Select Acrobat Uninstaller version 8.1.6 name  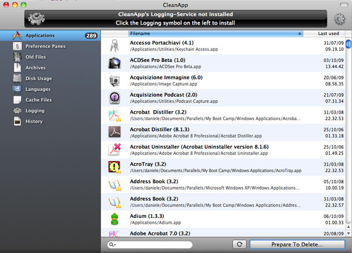(x=199, y=147)
